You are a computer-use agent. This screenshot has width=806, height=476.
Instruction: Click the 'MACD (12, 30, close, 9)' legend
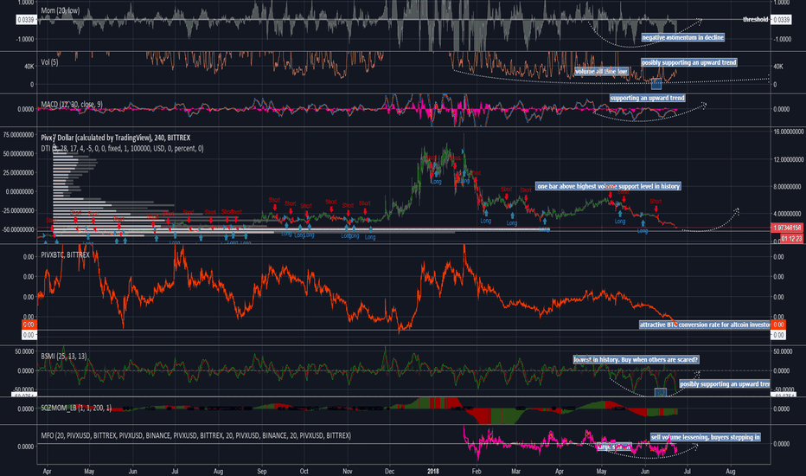72,105
